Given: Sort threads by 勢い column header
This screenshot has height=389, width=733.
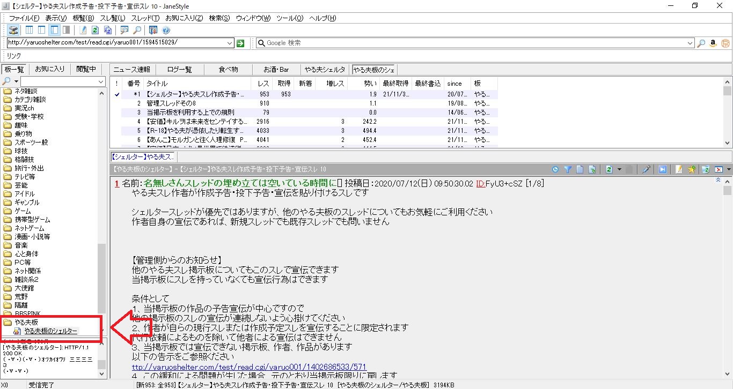Looking at the screenshot, I should coord(363,84).
